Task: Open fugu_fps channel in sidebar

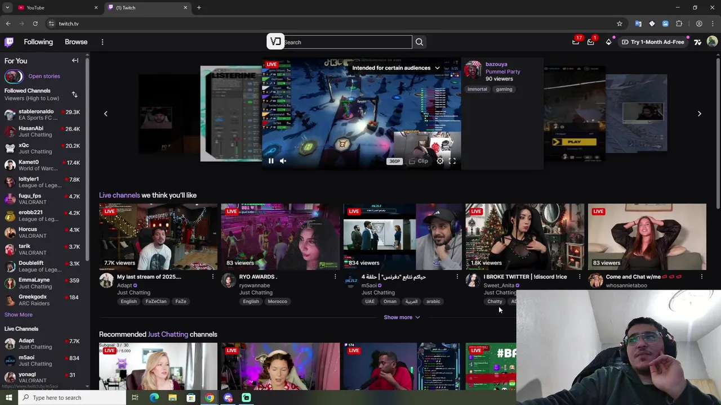Action: click(44, 199)
